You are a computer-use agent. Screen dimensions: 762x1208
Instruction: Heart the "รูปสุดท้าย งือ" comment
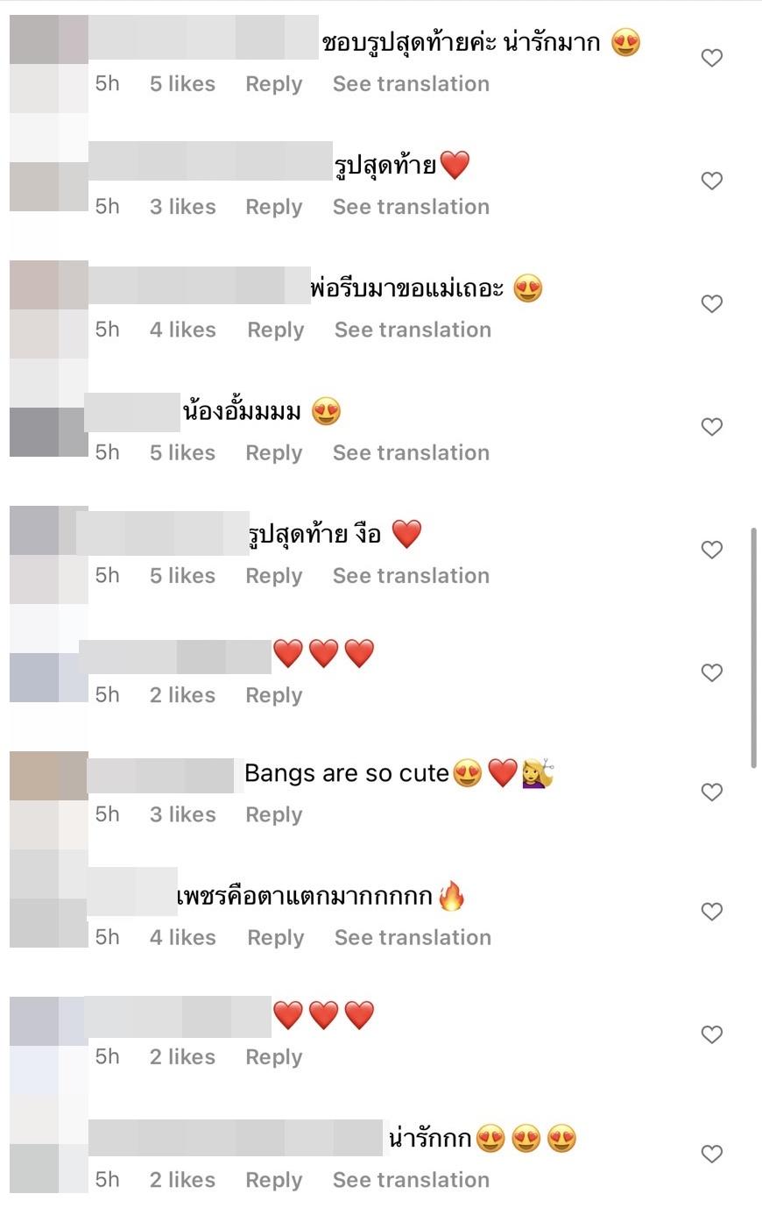[x=712, y=550]
